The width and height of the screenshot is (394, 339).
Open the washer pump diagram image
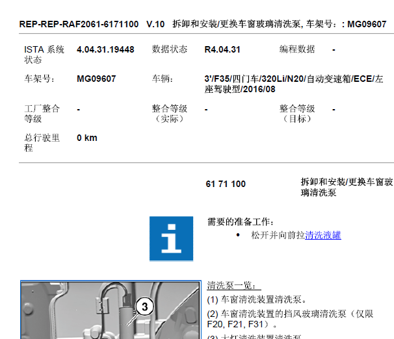coord(111,310)
